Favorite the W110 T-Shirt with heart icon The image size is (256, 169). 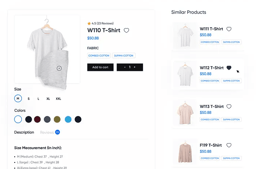click(126, 31)
